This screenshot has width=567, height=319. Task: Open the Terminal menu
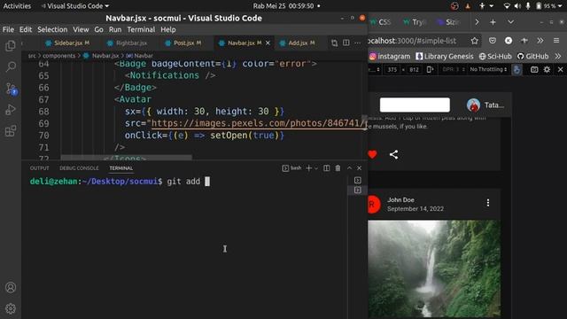pos(141,29)
